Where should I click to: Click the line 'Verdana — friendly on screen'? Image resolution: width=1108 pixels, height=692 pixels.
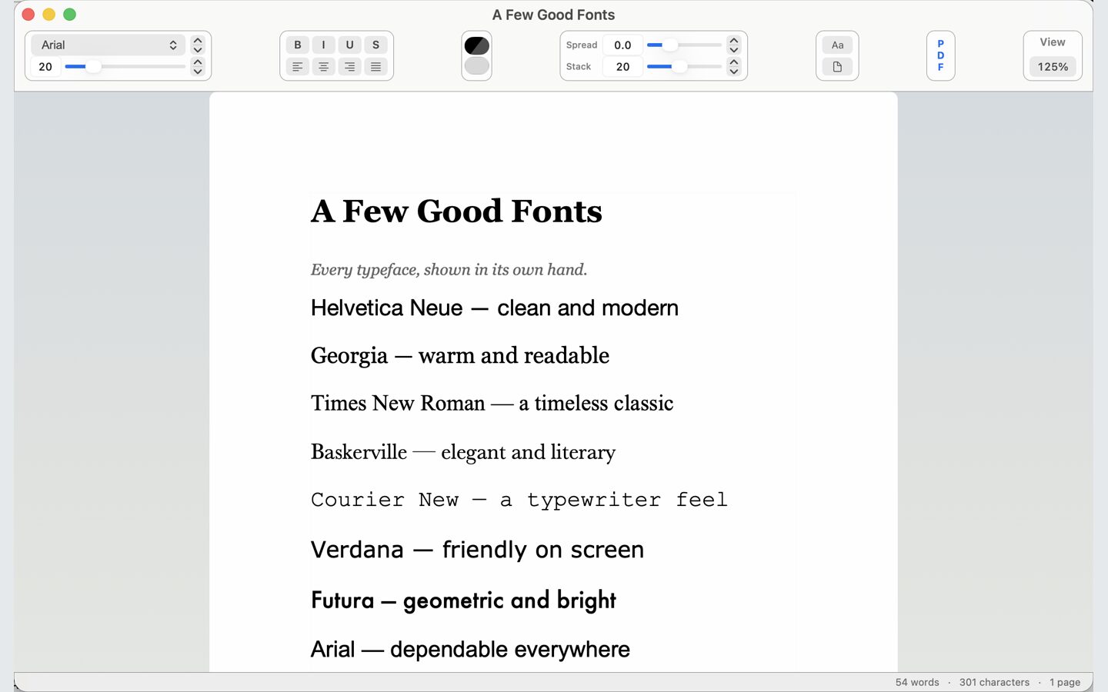pyautogui.click(x=477, y=550)
